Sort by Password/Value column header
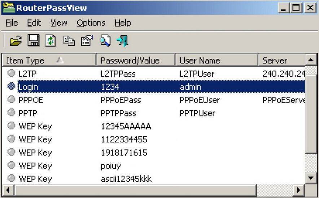The image size is (319, 198). coord(136,60)
